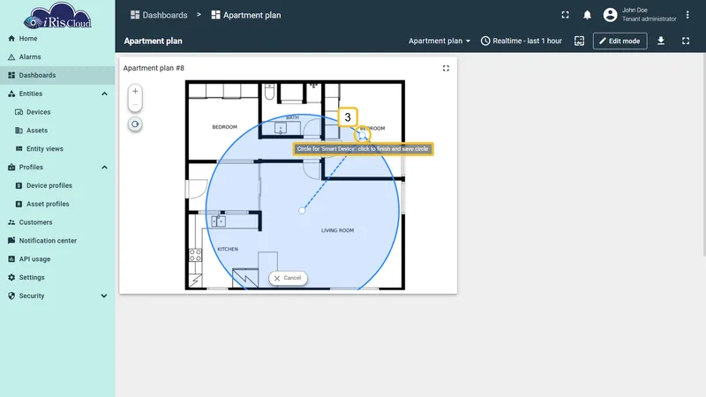Click the Notification center icon
The image size is (706, 397).
click(x=11, y=241)
